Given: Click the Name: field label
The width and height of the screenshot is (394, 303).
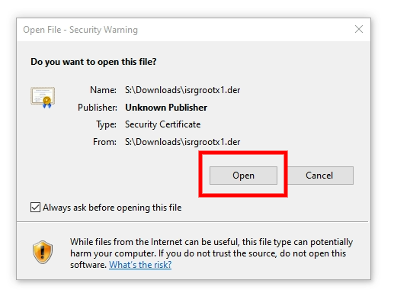Looking at the screenshot, I should (103, 90).
